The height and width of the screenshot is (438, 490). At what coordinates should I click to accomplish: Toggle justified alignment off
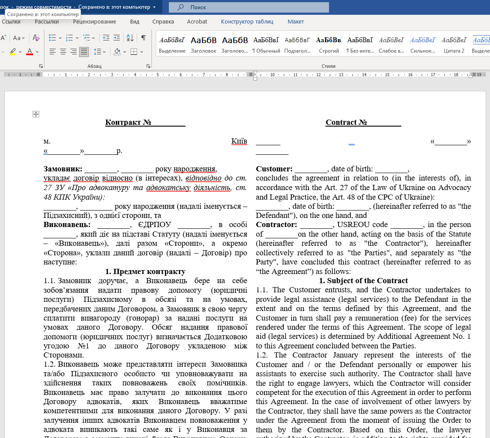(84, 52)
